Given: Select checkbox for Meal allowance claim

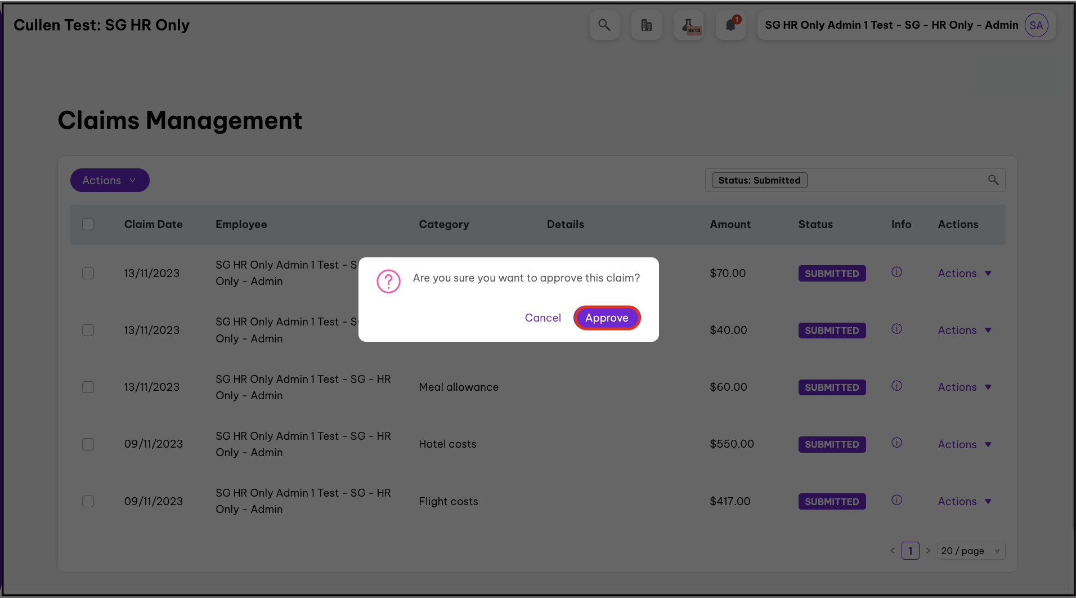Looking at the screenshot, I should 88,387.
